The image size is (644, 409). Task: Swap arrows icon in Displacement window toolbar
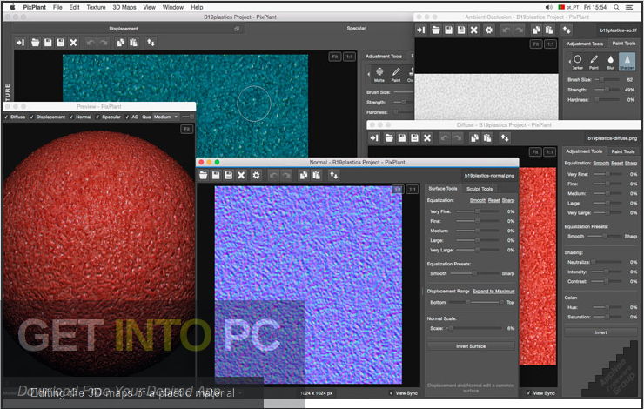(151, 43)
